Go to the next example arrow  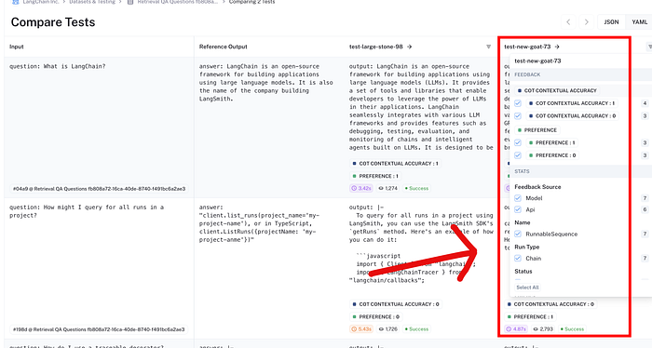coord(586,22)
